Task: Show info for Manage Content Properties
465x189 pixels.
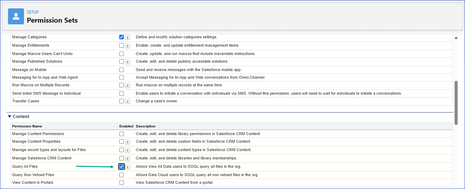Action: [x=127, y=142]
